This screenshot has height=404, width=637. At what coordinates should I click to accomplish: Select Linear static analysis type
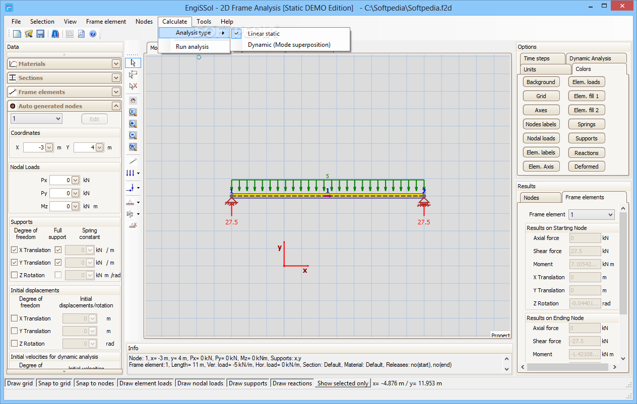click(x=264, y=34)
